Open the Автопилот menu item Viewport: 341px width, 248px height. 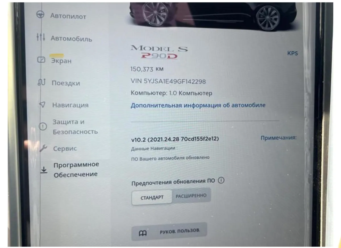(68, 16)
